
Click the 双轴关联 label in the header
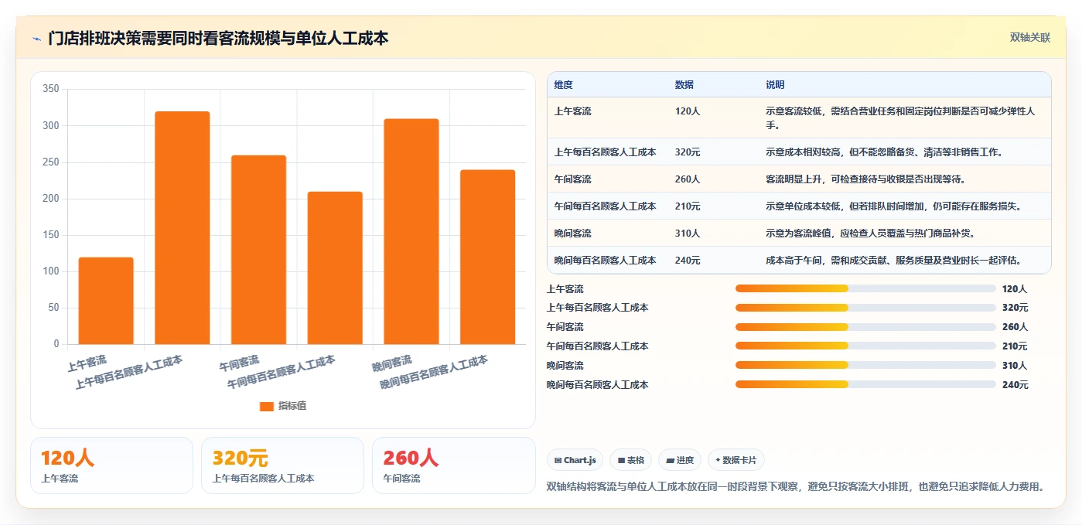pos(1029,37)
